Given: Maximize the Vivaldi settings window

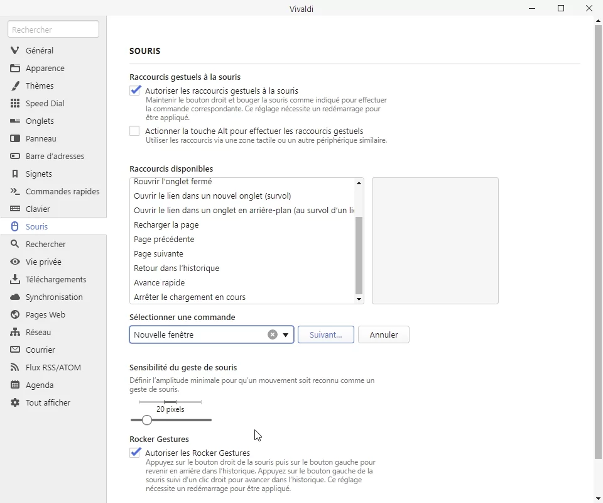Looking at the screenshot, I should [x=561, y=8].
